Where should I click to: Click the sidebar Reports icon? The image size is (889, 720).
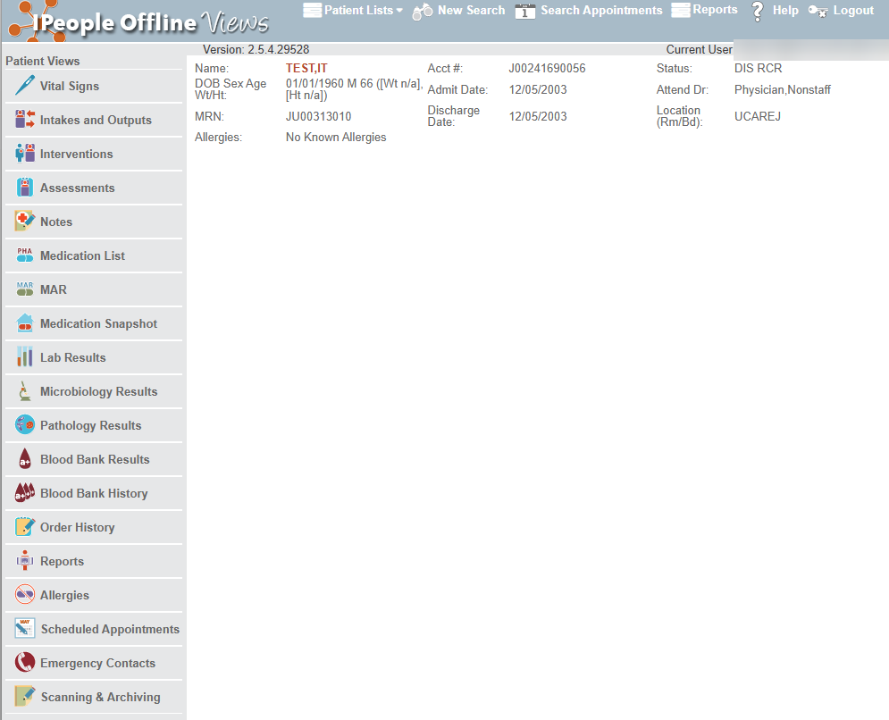tap(25, 561)
